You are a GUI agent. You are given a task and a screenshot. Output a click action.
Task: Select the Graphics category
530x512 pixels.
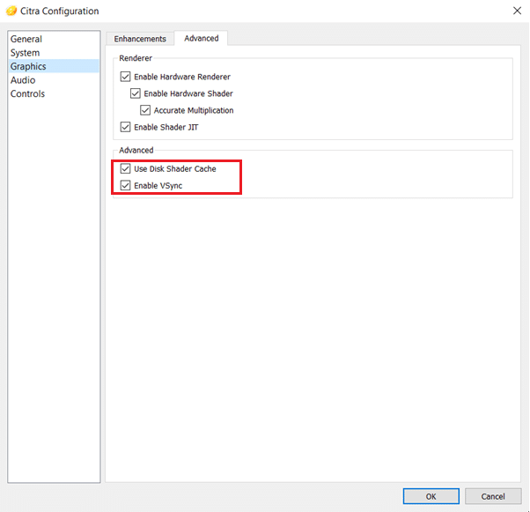coord(28,66)
